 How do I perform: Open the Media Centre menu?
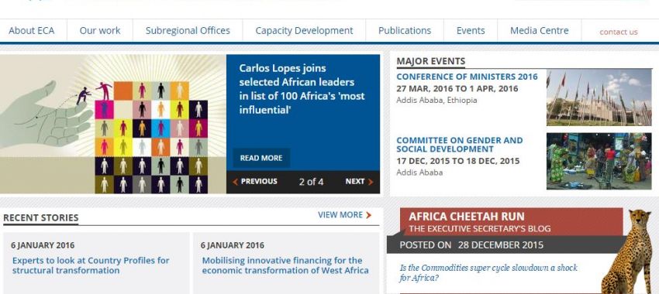[540, 31]
